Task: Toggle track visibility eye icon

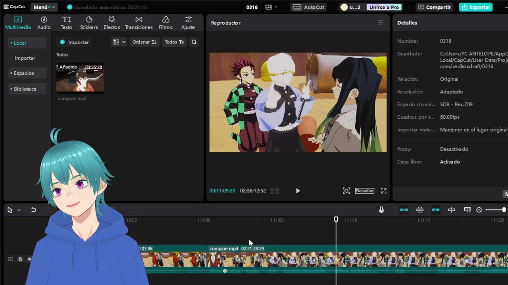Action: coord(29,259)
